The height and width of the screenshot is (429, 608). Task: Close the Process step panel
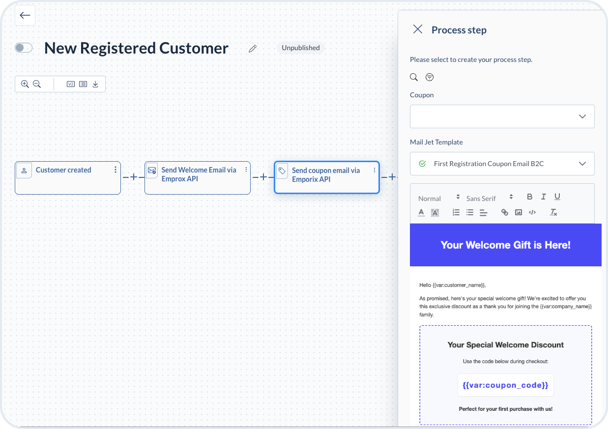coord(418,29)
